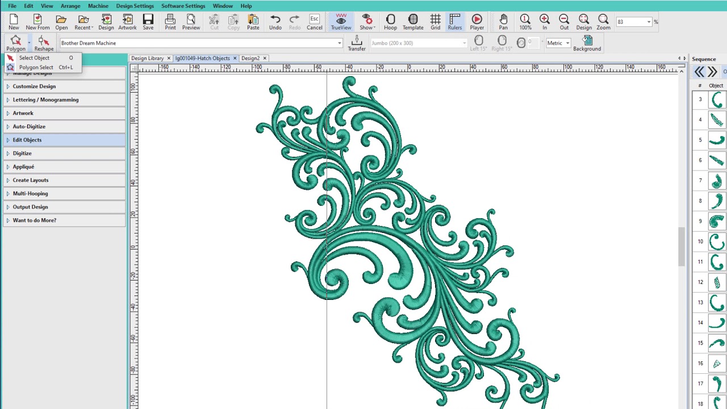Select the Pan tool
This screenshot has width=727, height=409.
click(503, 22)
